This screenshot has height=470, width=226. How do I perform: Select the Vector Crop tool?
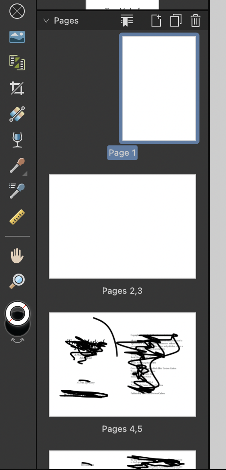click(x=17, y=88)
